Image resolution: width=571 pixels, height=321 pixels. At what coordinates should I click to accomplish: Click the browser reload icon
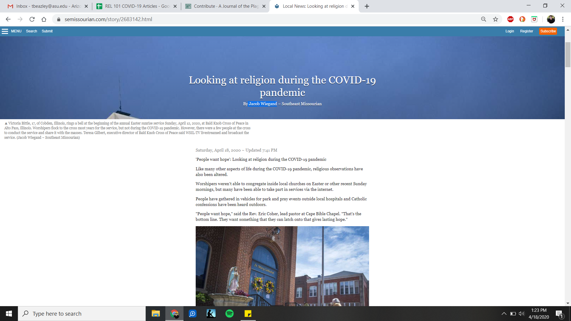(32, 19)
